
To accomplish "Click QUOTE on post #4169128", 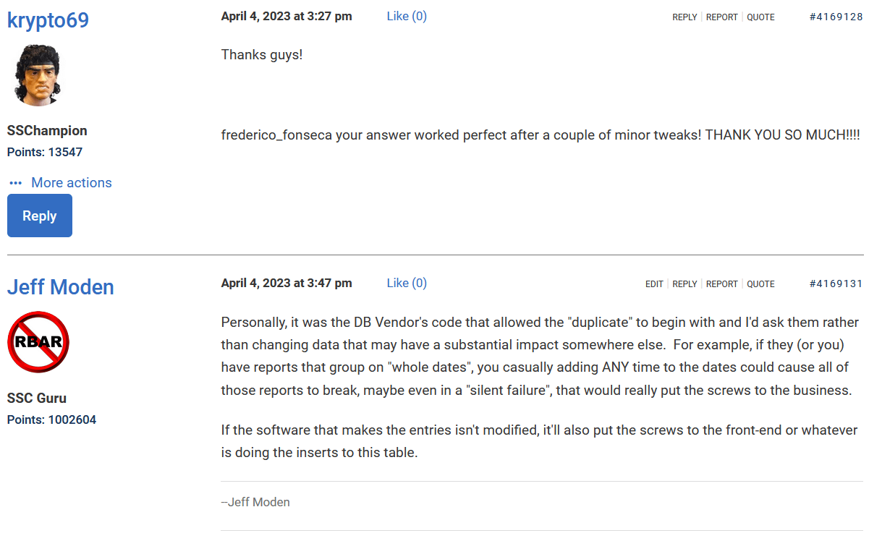I will coord(760,17).
